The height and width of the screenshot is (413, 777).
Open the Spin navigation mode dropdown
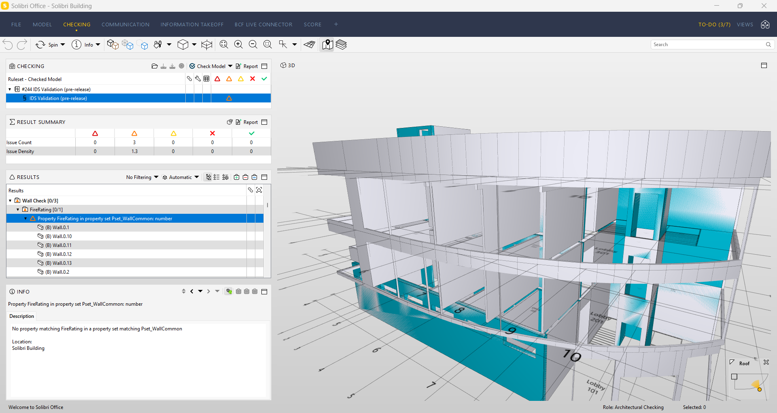point(63,45)
